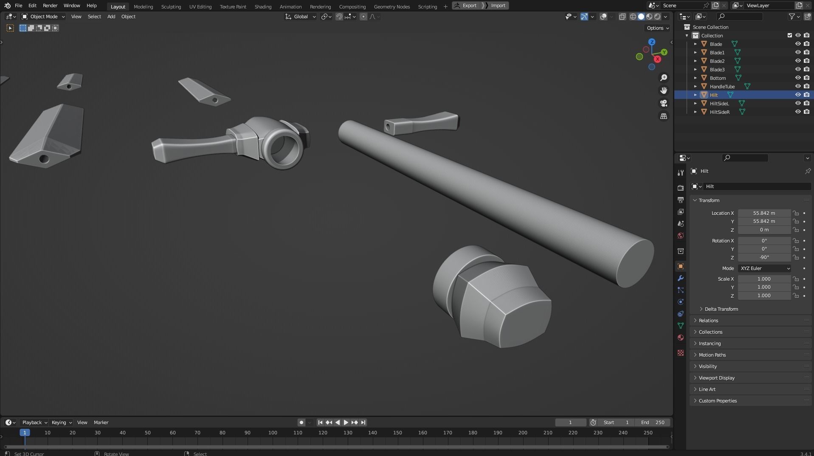Screen dimensions: 814x456
Task: Expand the Delta Transform panel
Action: click(721, 309)
